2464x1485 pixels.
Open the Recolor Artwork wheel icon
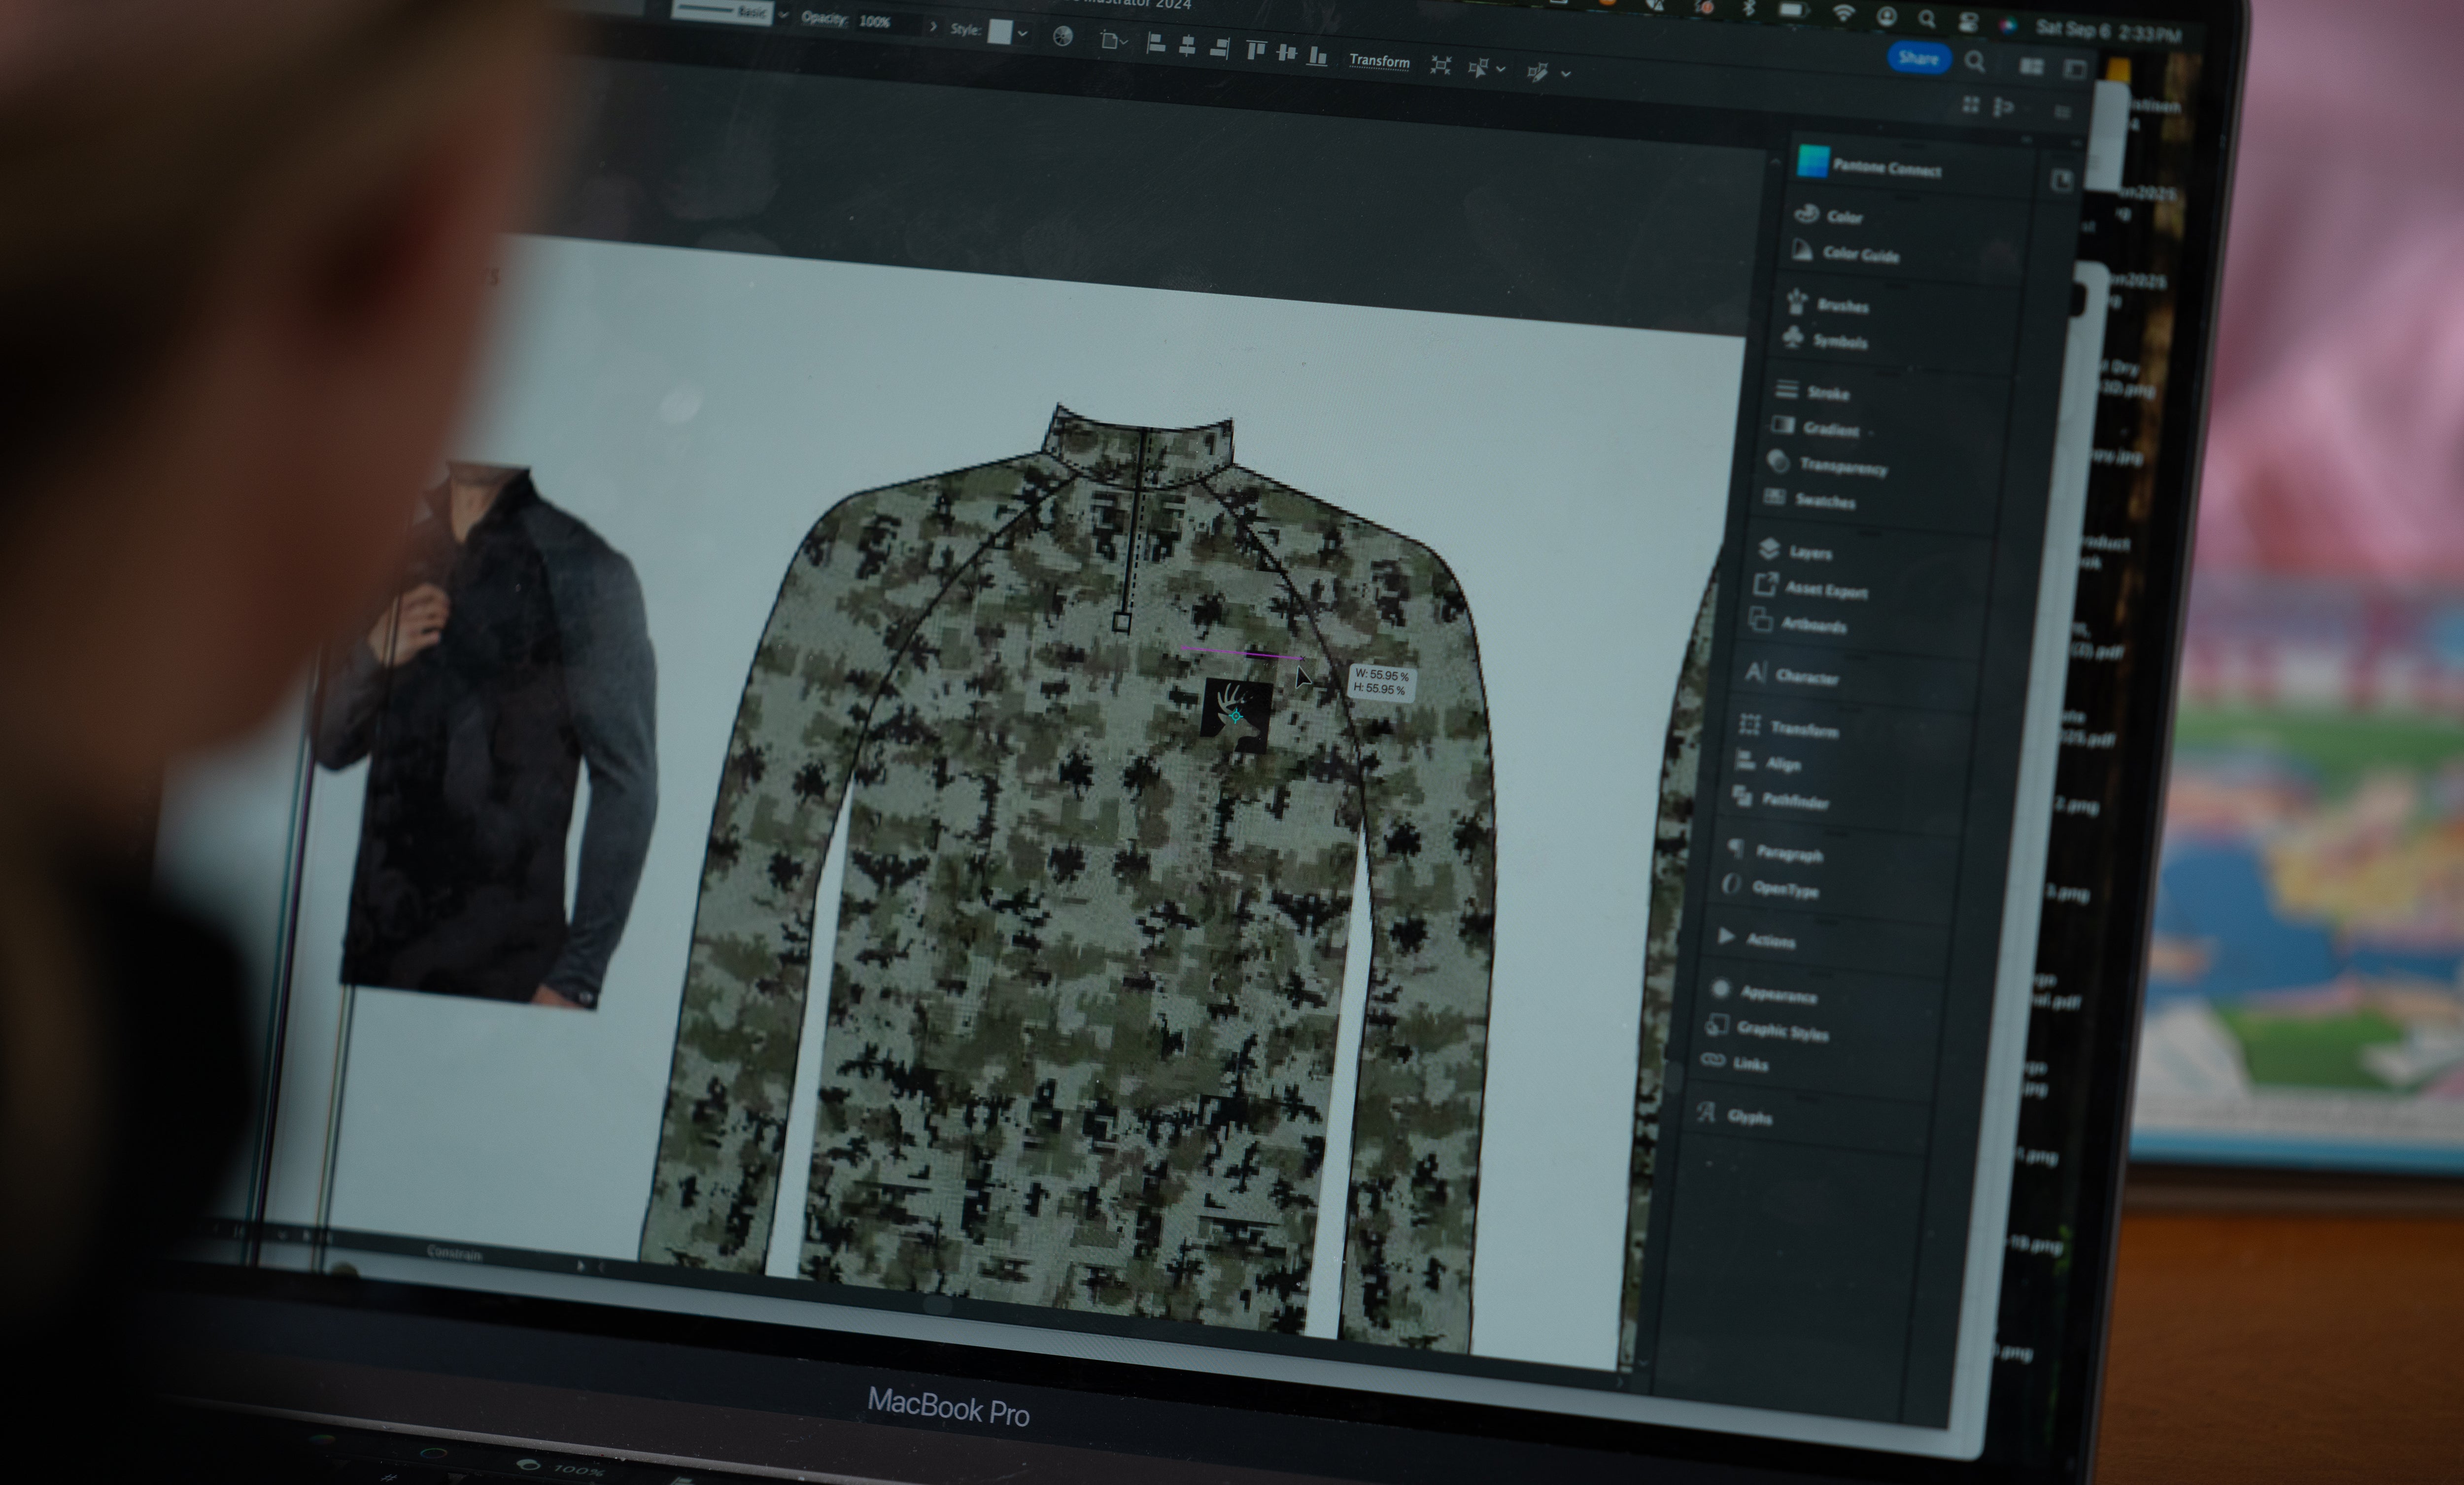click(1063, 37)
